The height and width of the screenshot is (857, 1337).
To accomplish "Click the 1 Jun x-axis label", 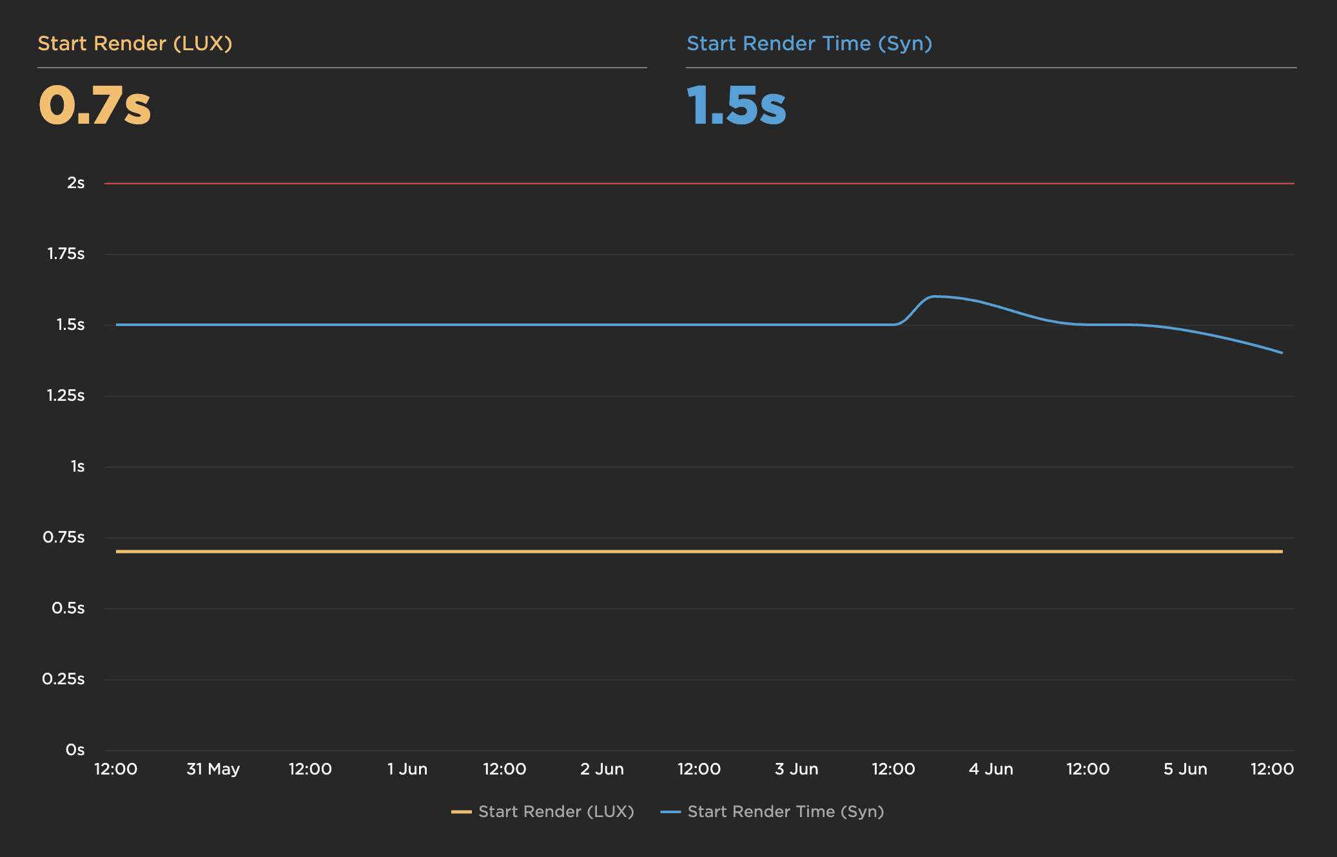I will (407, 769).
